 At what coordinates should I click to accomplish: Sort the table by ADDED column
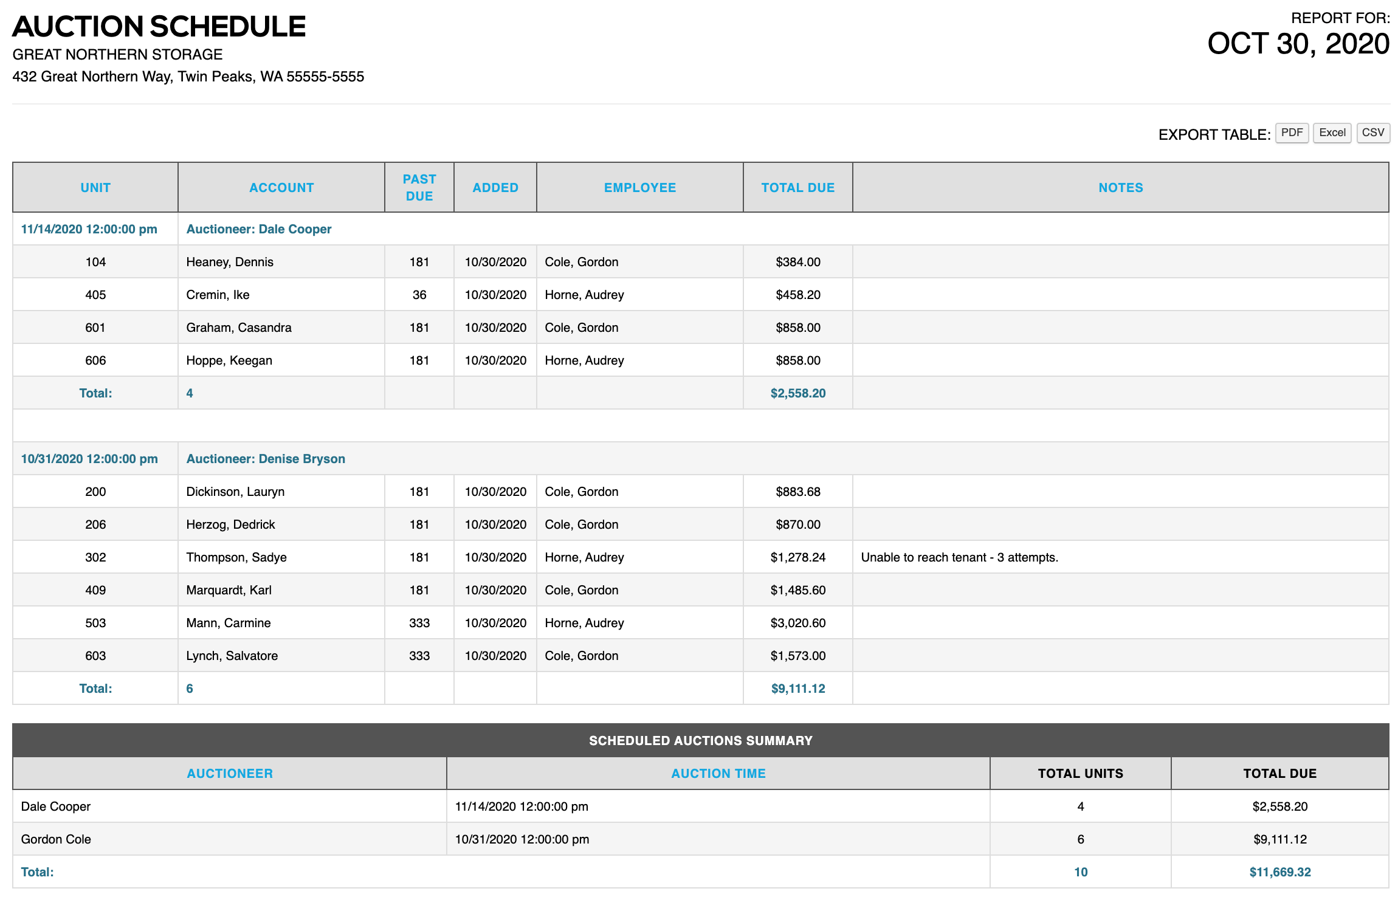[x=495, y=187]
